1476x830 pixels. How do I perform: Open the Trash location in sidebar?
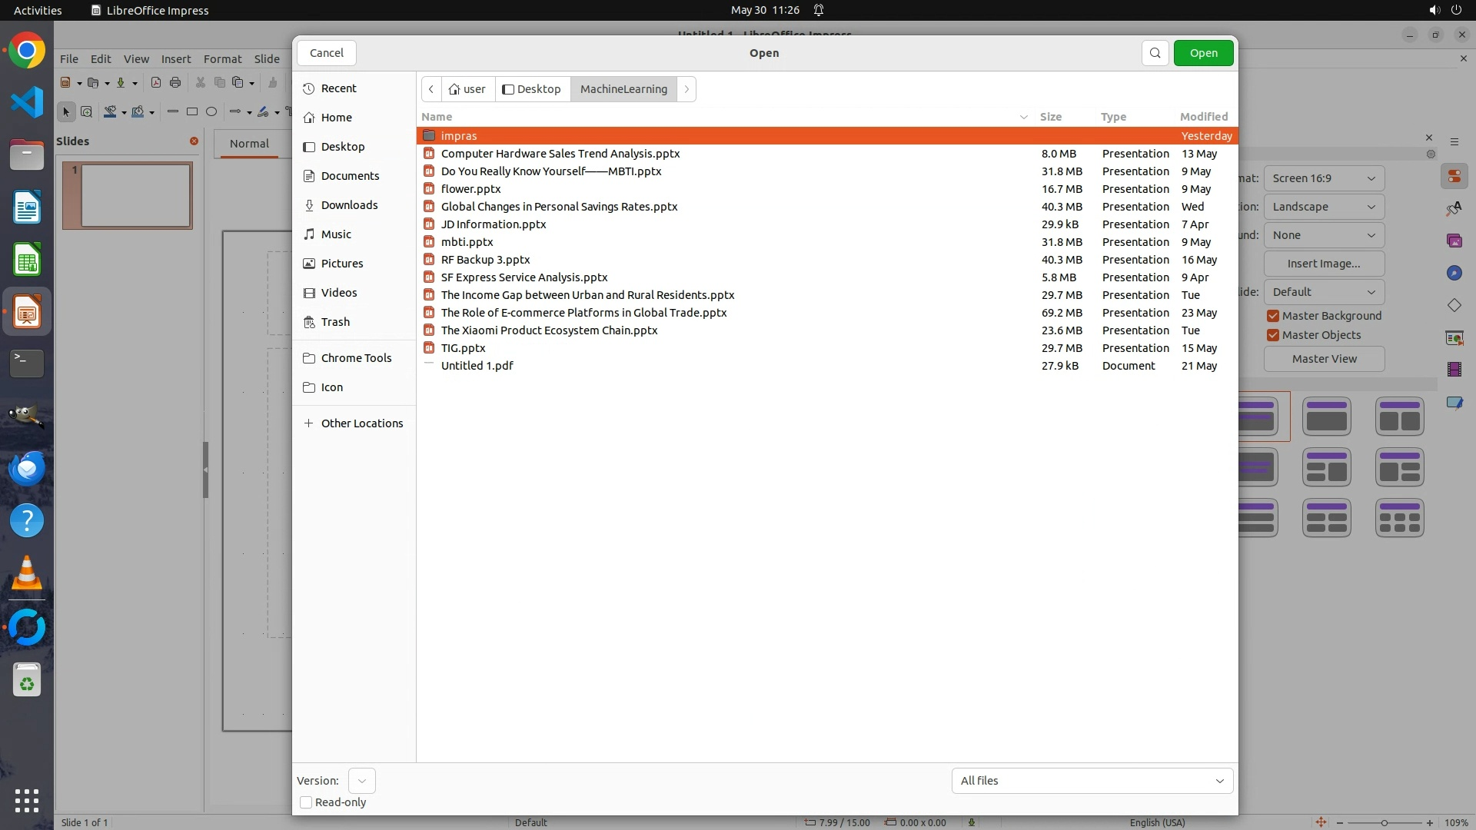pos(335,322)
